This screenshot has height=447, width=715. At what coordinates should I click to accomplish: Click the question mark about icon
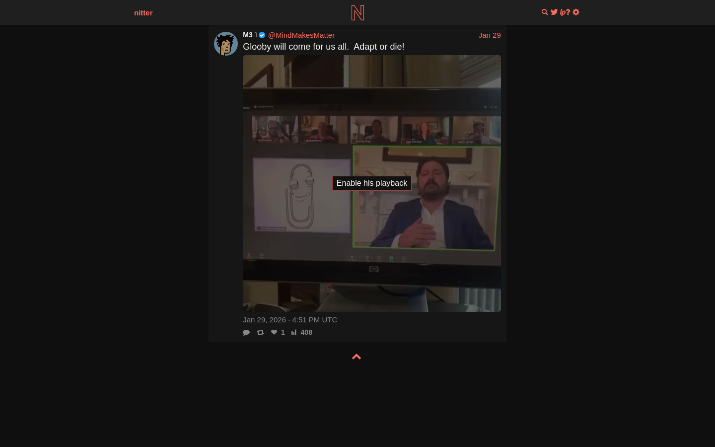pyautogui.click(x=568, y=12)
